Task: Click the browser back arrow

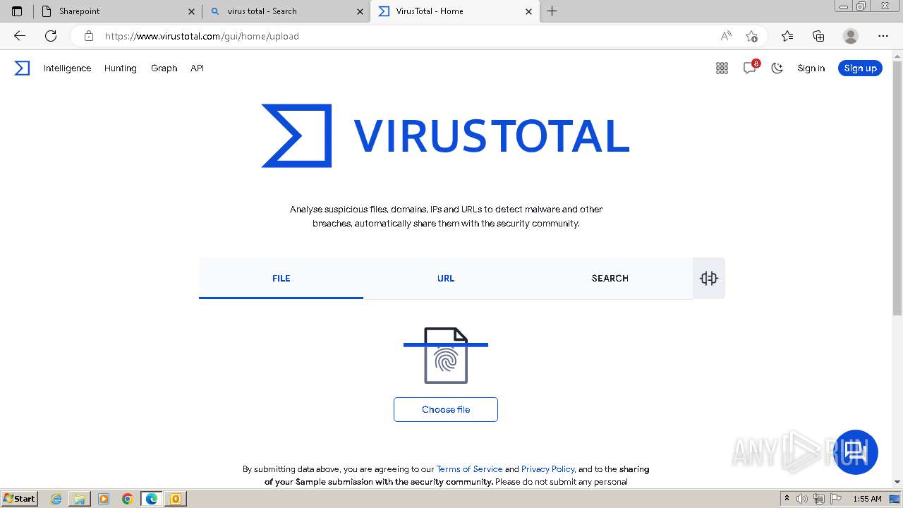Action: point(19,36)
